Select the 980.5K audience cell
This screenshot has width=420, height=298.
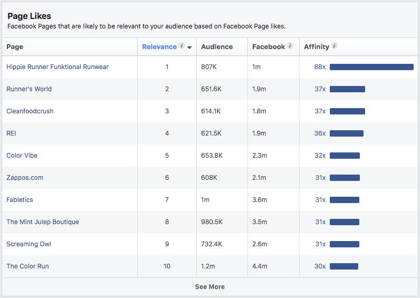[212, 222]
